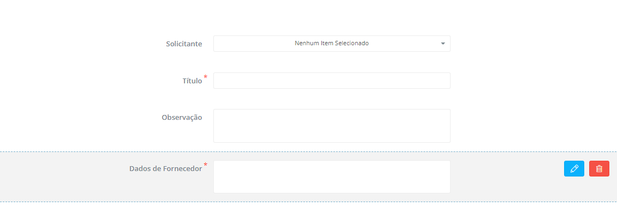Click the red trash delete icon
617x213 pixels.
599,168
